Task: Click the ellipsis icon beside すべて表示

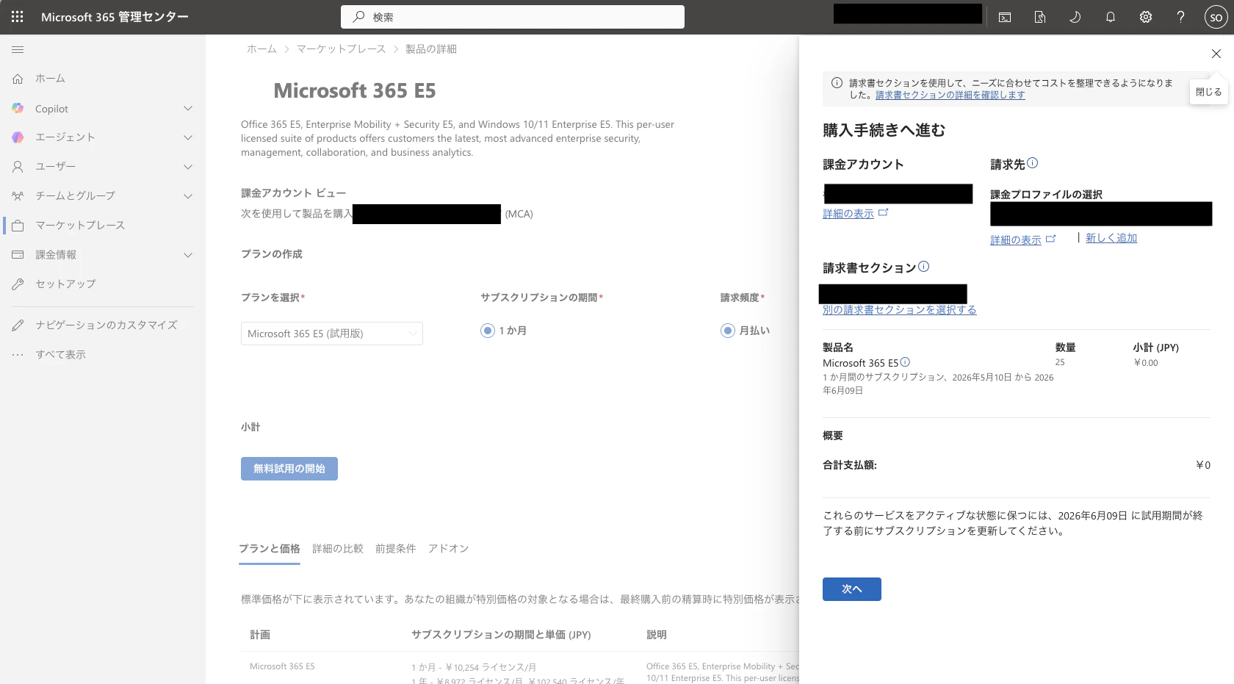Action: 18,355
